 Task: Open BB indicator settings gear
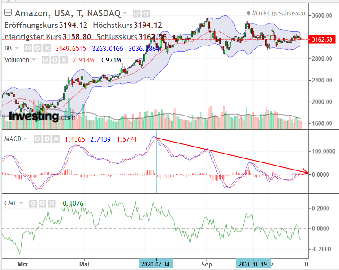point(38,48)
